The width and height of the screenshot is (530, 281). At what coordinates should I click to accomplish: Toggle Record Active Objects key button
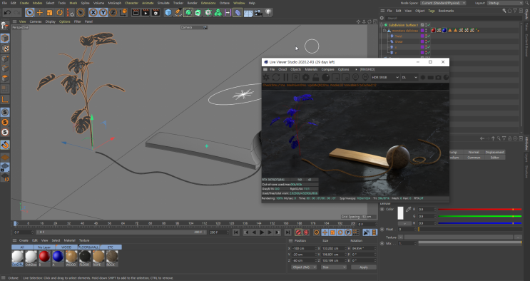click(298, 233)
